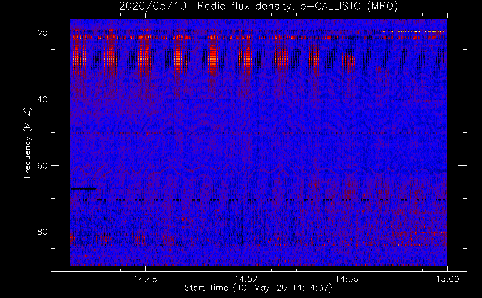Click the 40 MHz frequency tick label
482x298 pixels.
coord(43,99)
